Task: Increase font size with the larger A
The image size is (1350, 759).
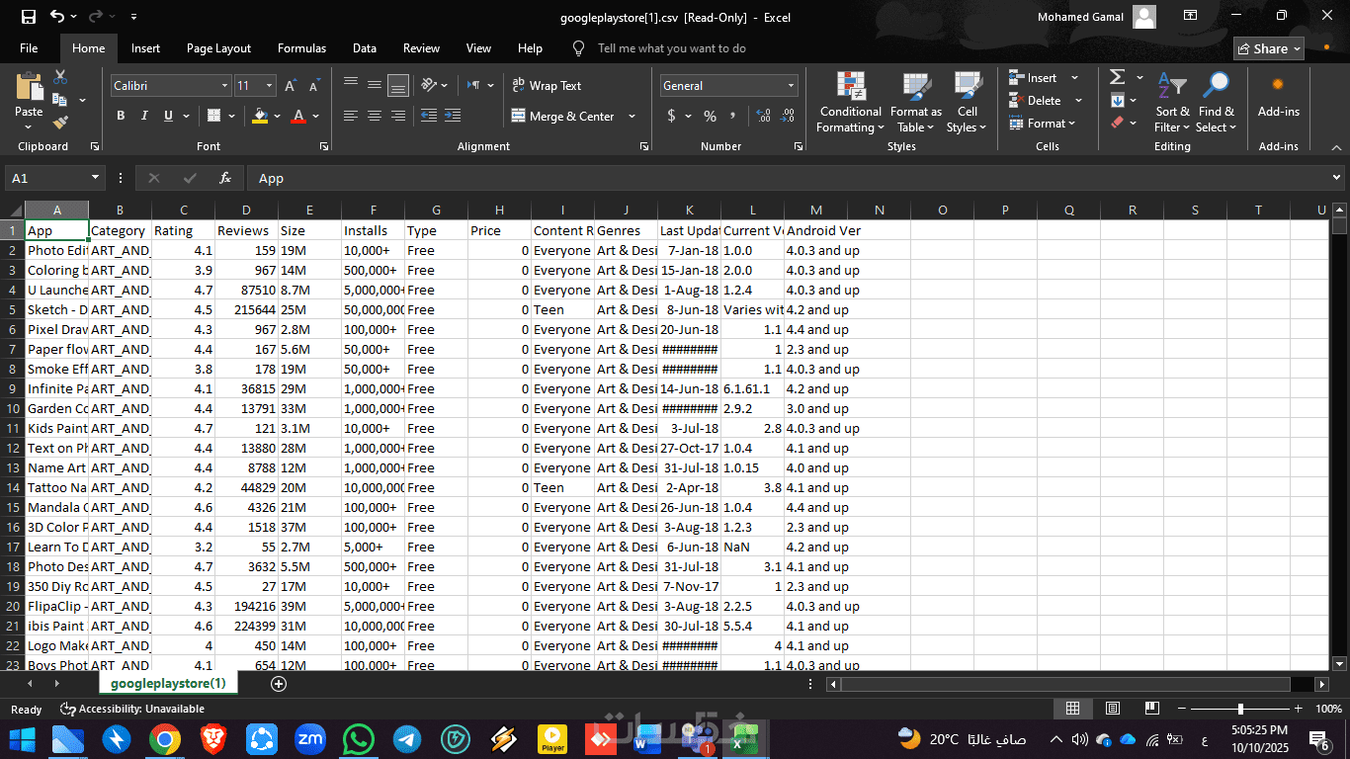Action: pos(291,86)
